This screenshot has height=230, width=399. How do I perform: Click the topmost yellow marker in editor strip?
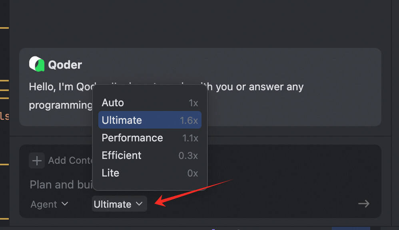(4, 28)
